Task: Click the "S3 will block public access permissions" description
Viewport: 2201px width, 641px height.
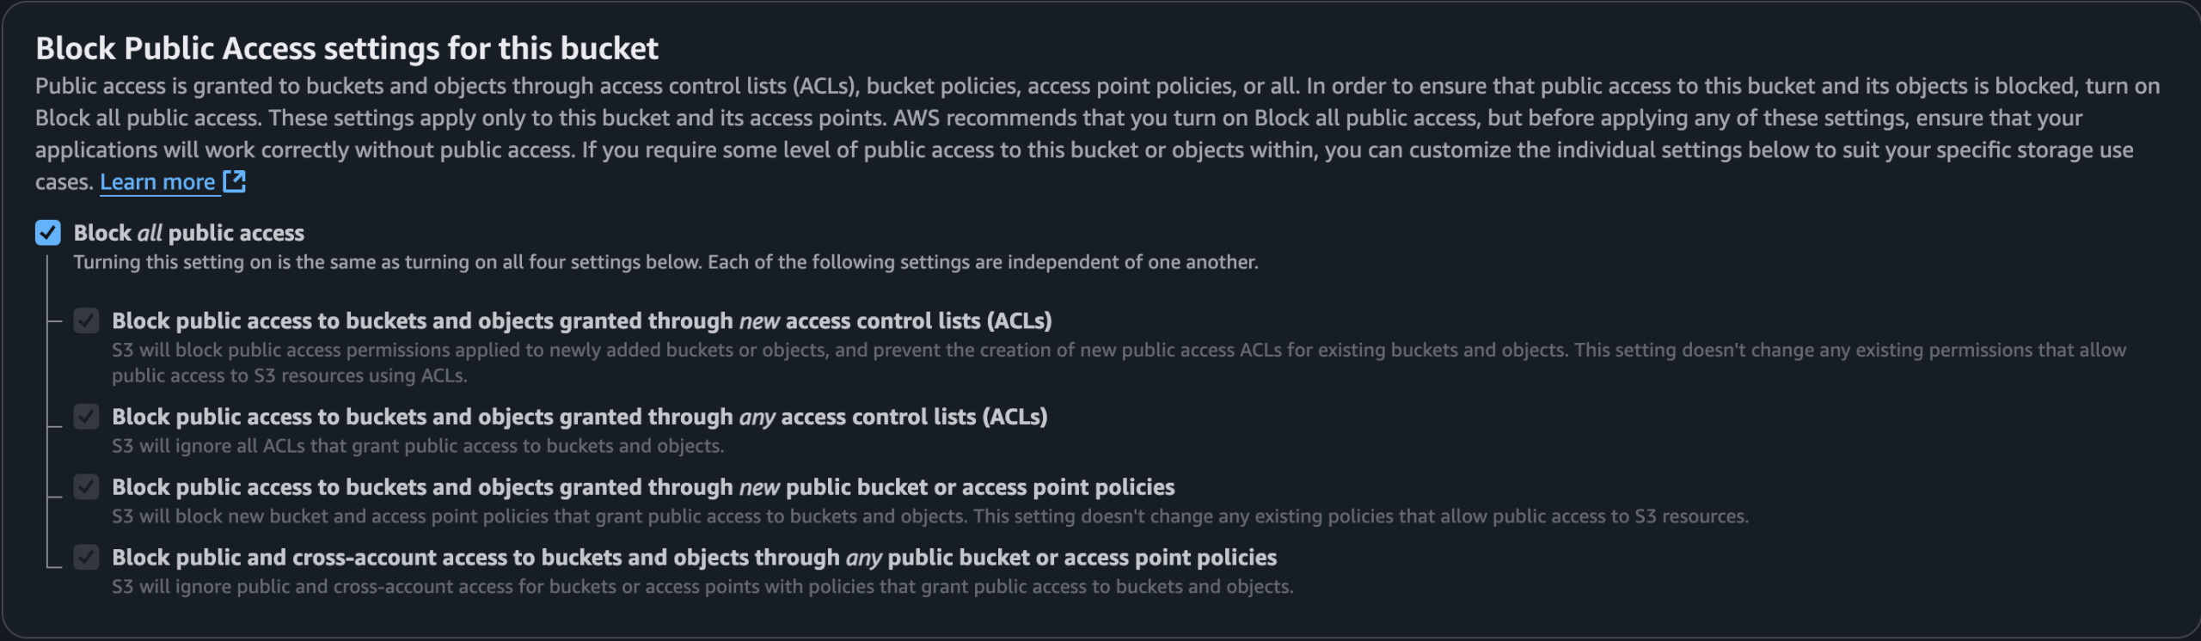Action: coord(1118,351)
